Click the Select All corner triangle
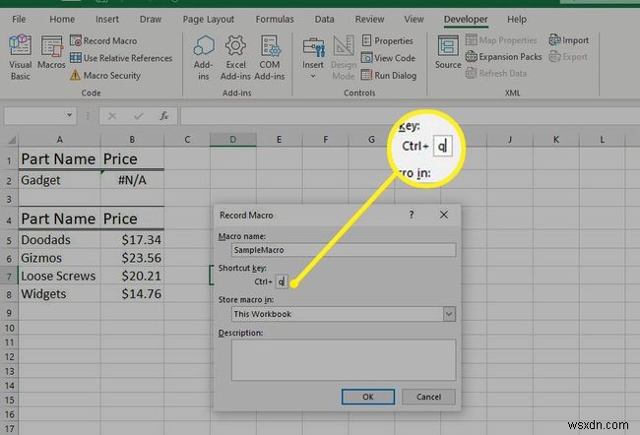 point(12,140)
